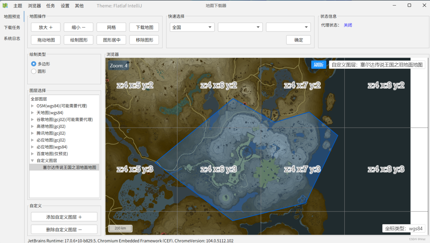Open the 主题 menu
The height and width of the screenshot is (243, 430).
[18, 6]
